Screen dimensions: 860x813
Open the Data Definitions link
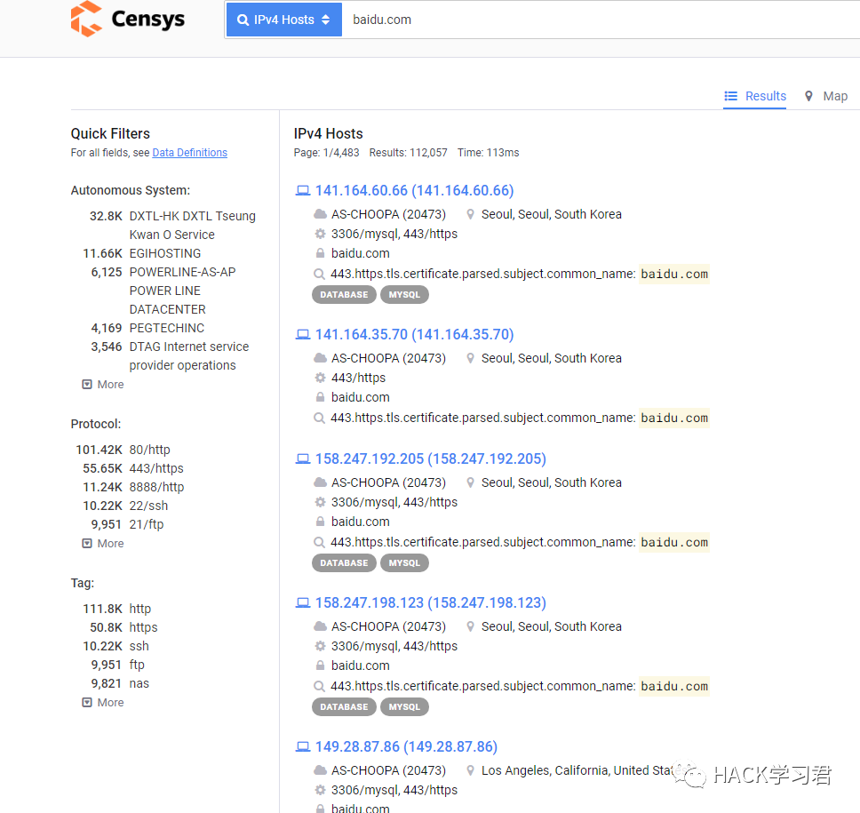tap(190, 153)
